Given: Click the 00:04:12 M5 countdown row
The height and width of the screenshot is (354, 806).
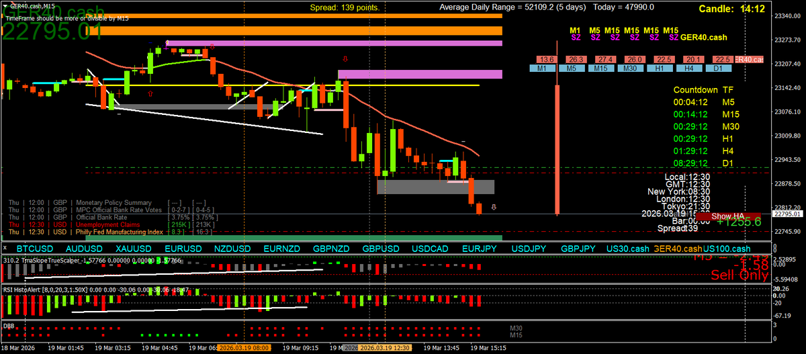Looking at the screenshot, I should pos(705,102).
